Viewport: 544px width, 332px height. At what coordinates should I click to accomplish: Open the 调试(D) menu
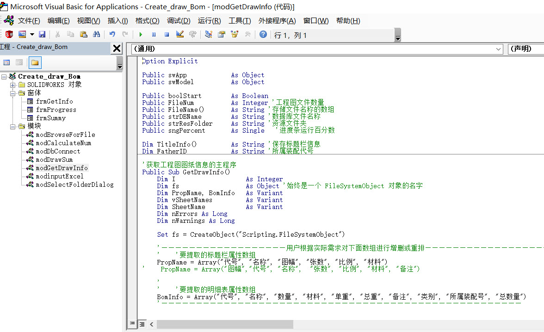(179, 21)
